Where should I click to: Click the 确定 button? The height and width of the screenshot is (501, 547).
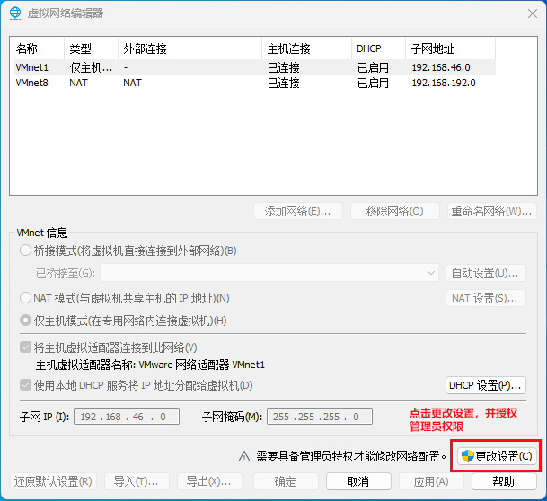286,481
